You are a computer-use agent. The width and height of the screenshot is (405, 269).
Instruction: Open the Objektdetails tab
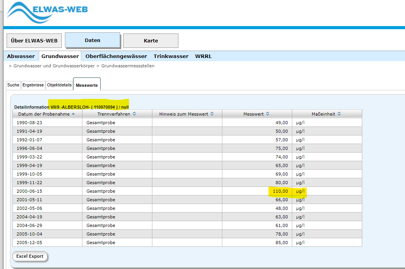(x=59, y=85)
